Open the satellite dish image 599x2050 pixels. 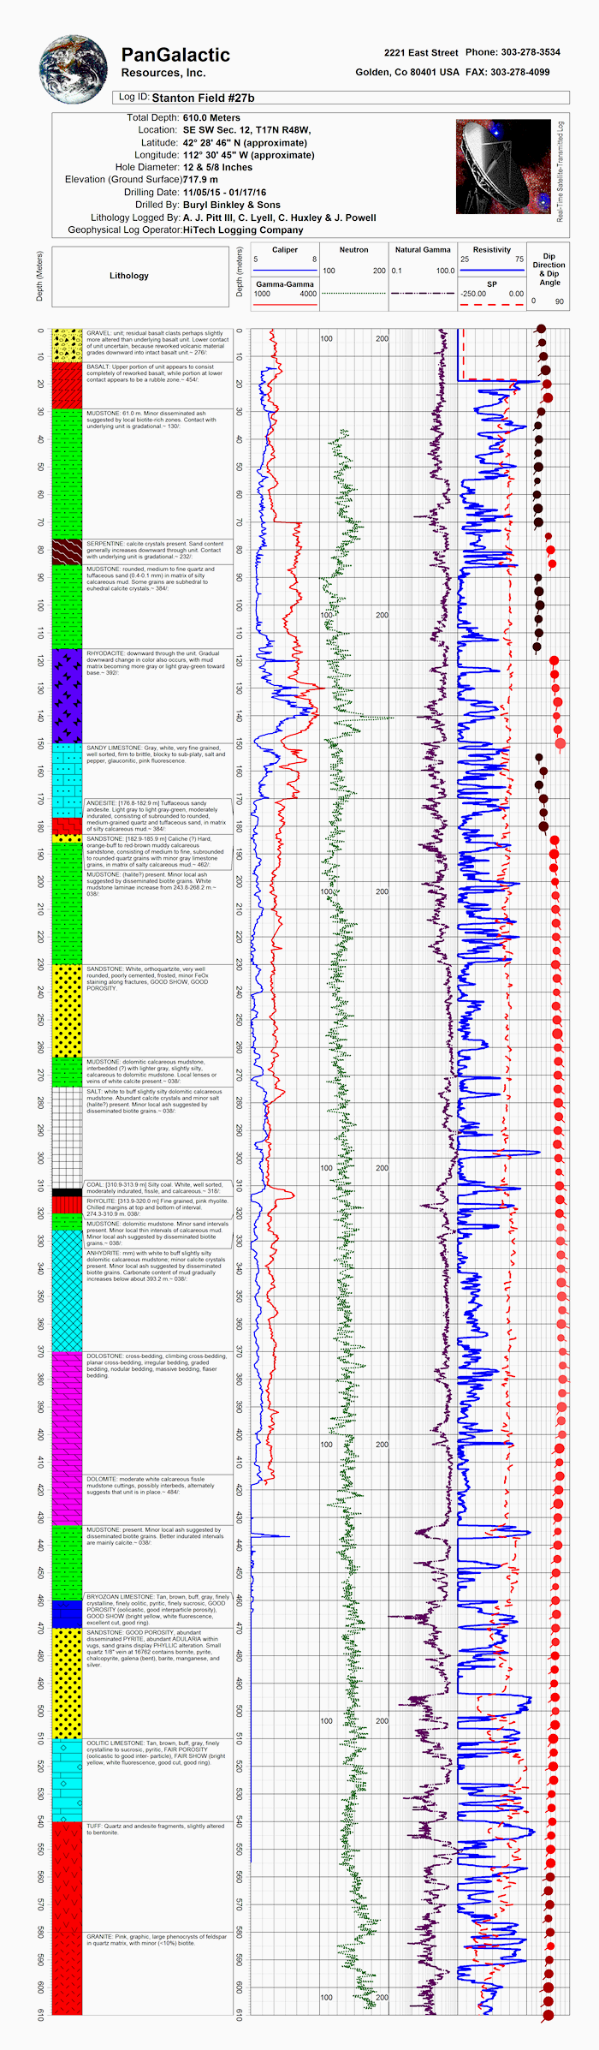point(503,166)
